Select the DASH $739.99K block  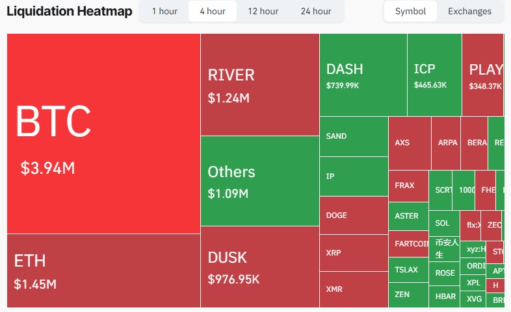(x=363, y=75)
